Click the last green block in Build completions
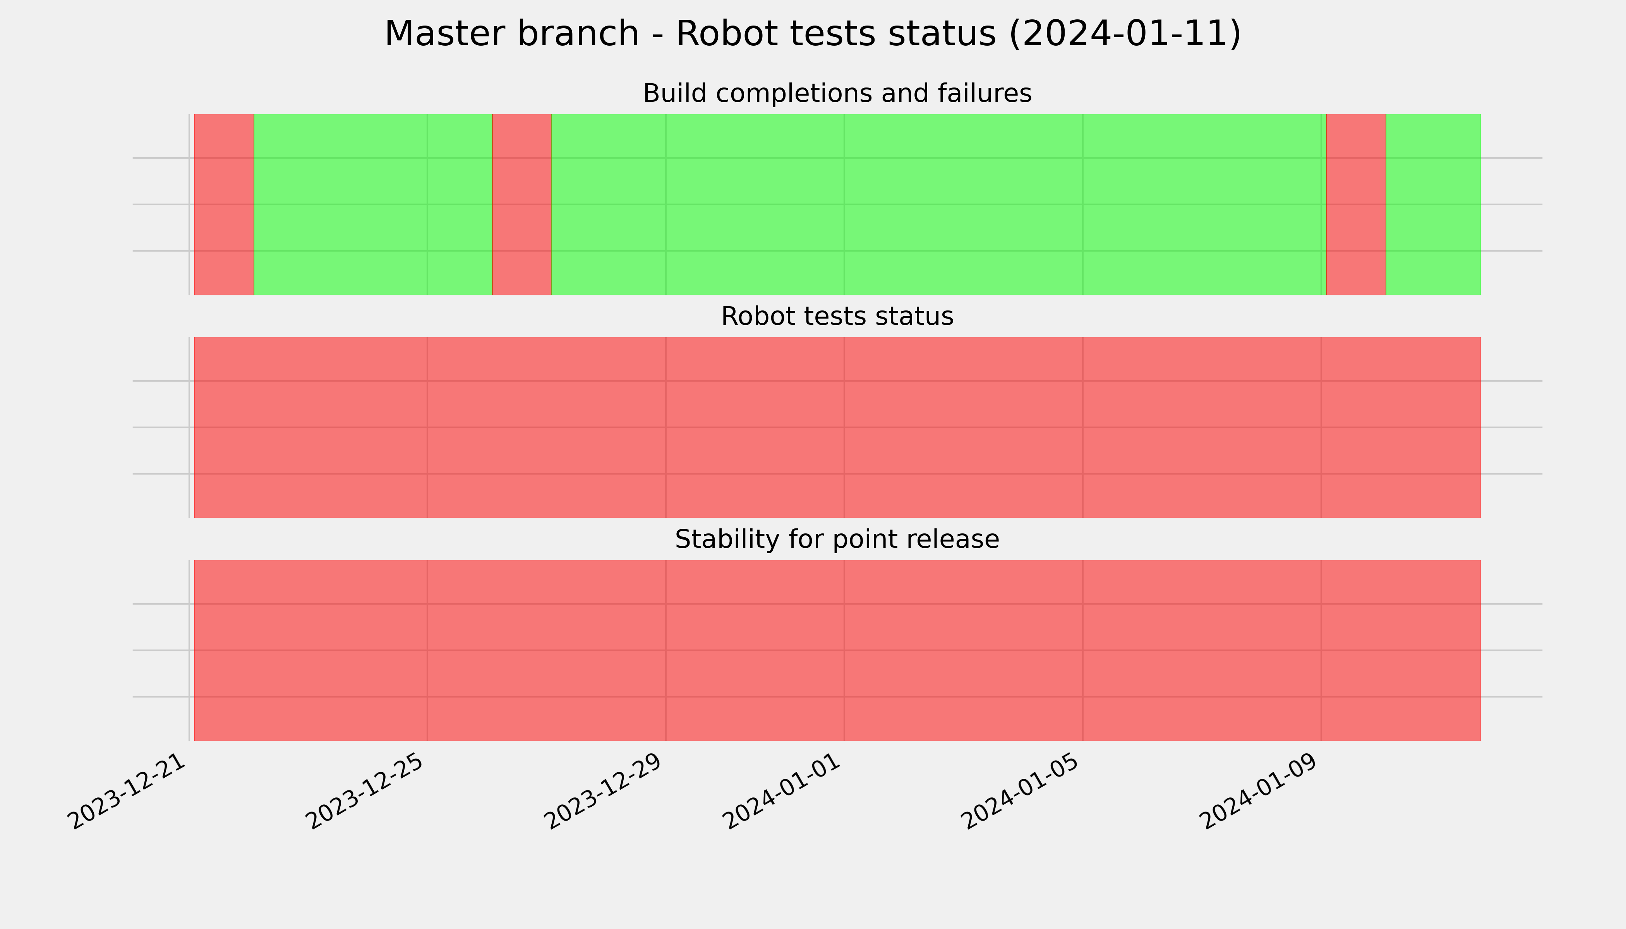This screenshot has width=1626, height=929. pos(1433,204)
